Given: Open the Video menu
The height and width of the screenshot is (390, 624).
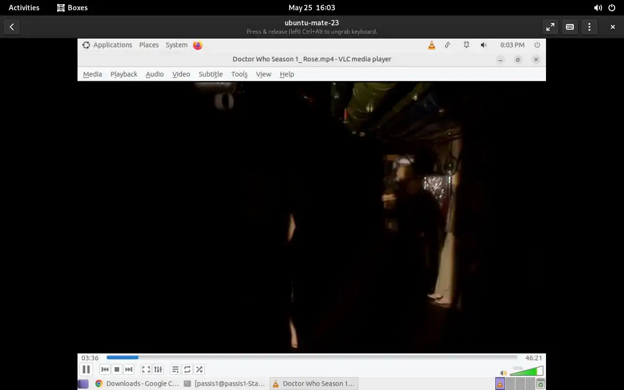Looking at the screenshot, I should 181,74.
